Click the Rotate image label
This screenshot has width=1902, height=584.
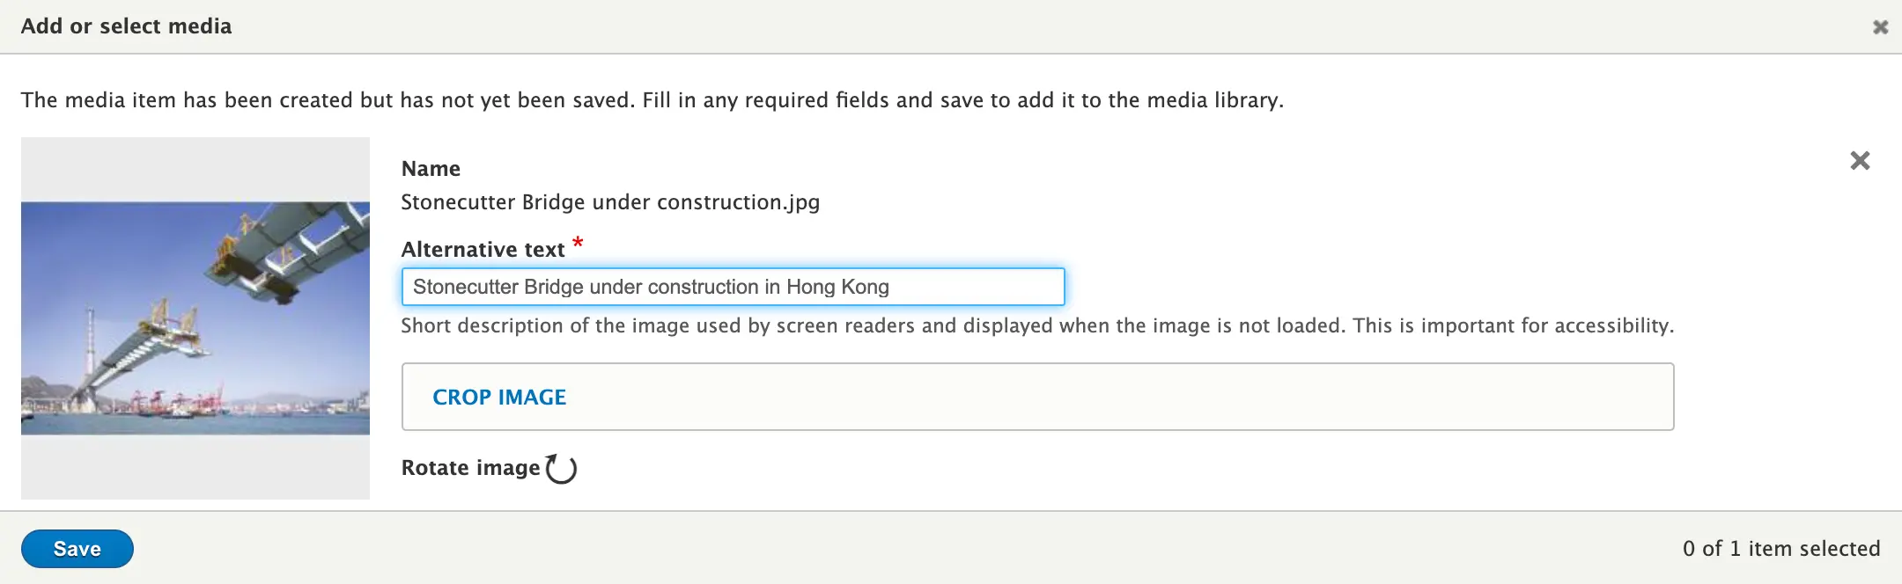coord(470,468)
